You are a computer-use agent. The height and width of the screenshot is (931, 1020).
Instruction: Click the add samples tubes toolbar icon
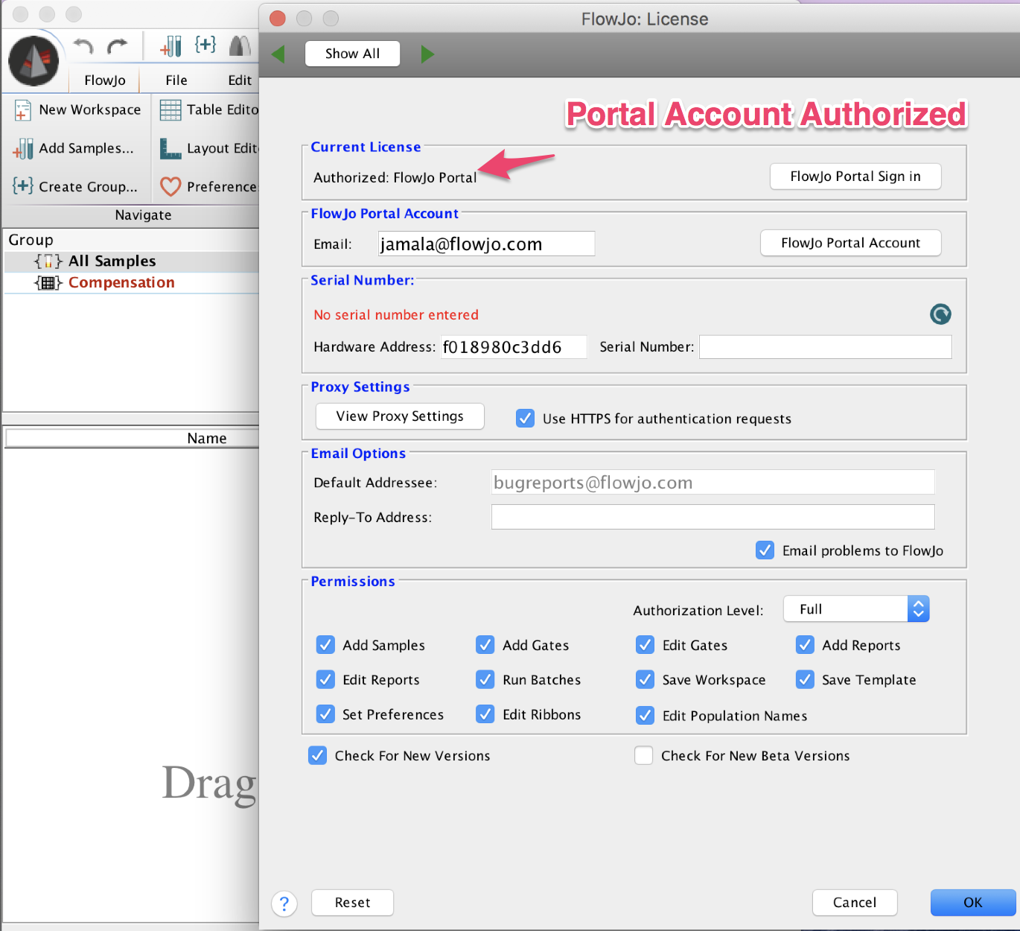(x=170, y=46)
